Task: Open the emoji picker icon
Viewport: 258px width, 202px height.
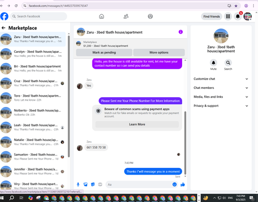Action: click(174, 184)
